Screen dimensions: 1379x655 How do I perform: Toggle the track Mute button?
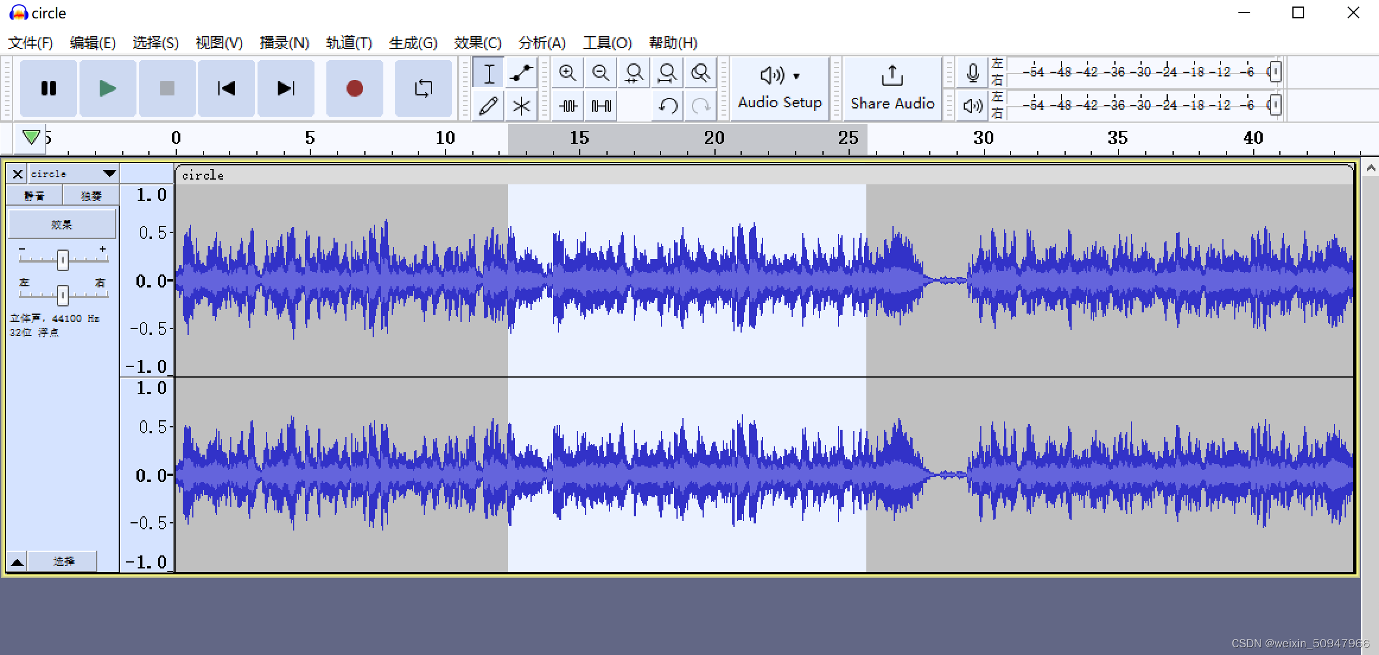click(x=34, y=196)
